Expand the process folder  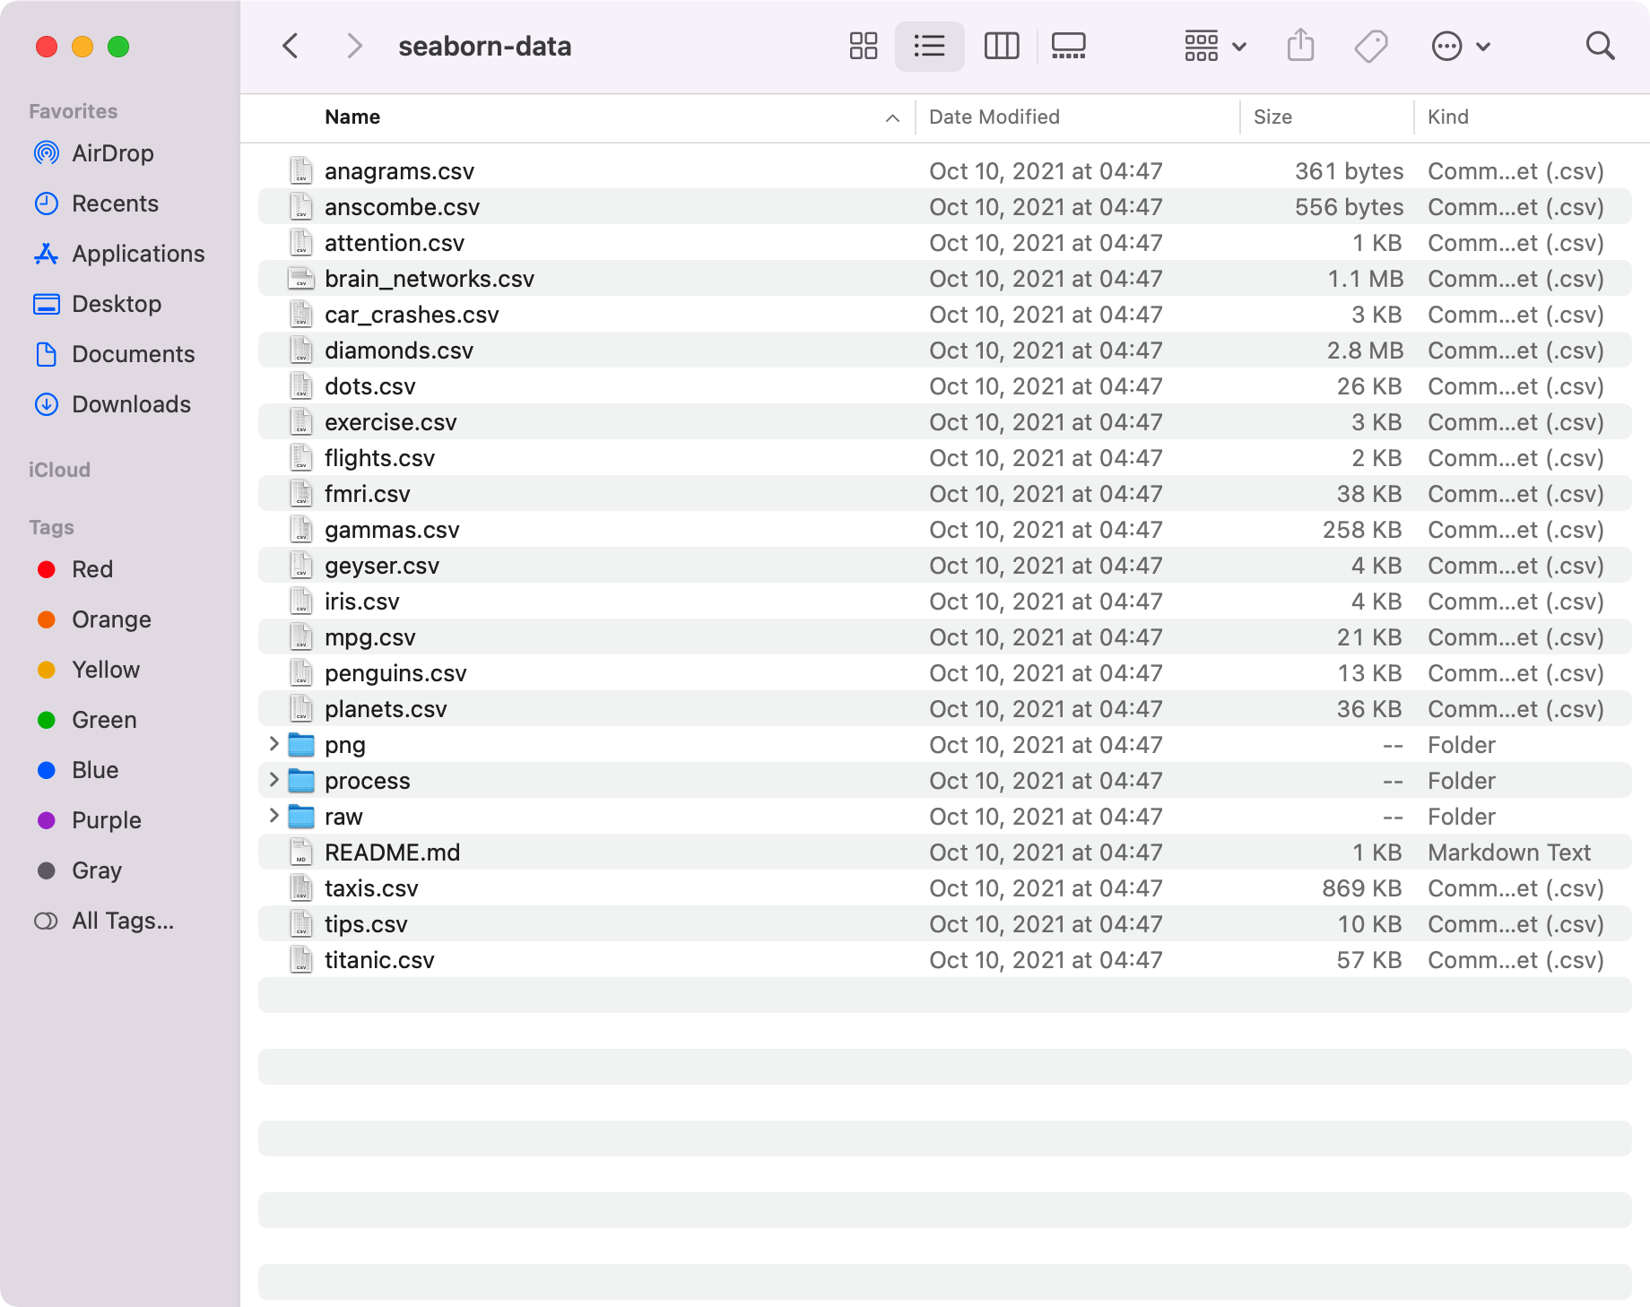point(274,780)
